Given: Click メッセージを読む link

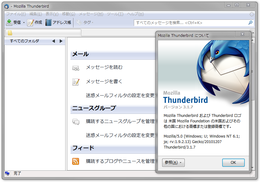Looking at the screenshot, I should pyautogui.click(x=104, y=67).
